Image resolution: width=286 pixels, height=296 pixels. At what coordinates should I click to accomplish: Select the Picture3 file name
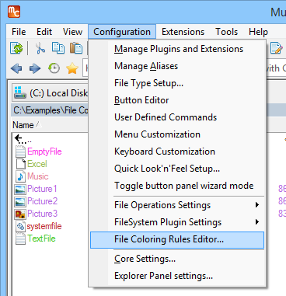(x=42, y=214)
